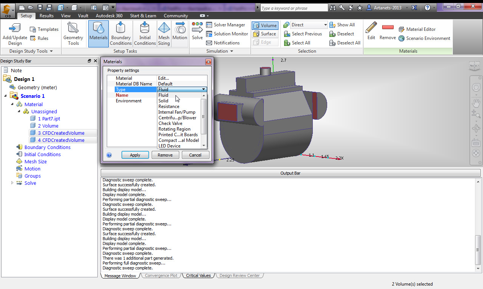
Task: Open the CFD application menu
Action: coord(8,11)
